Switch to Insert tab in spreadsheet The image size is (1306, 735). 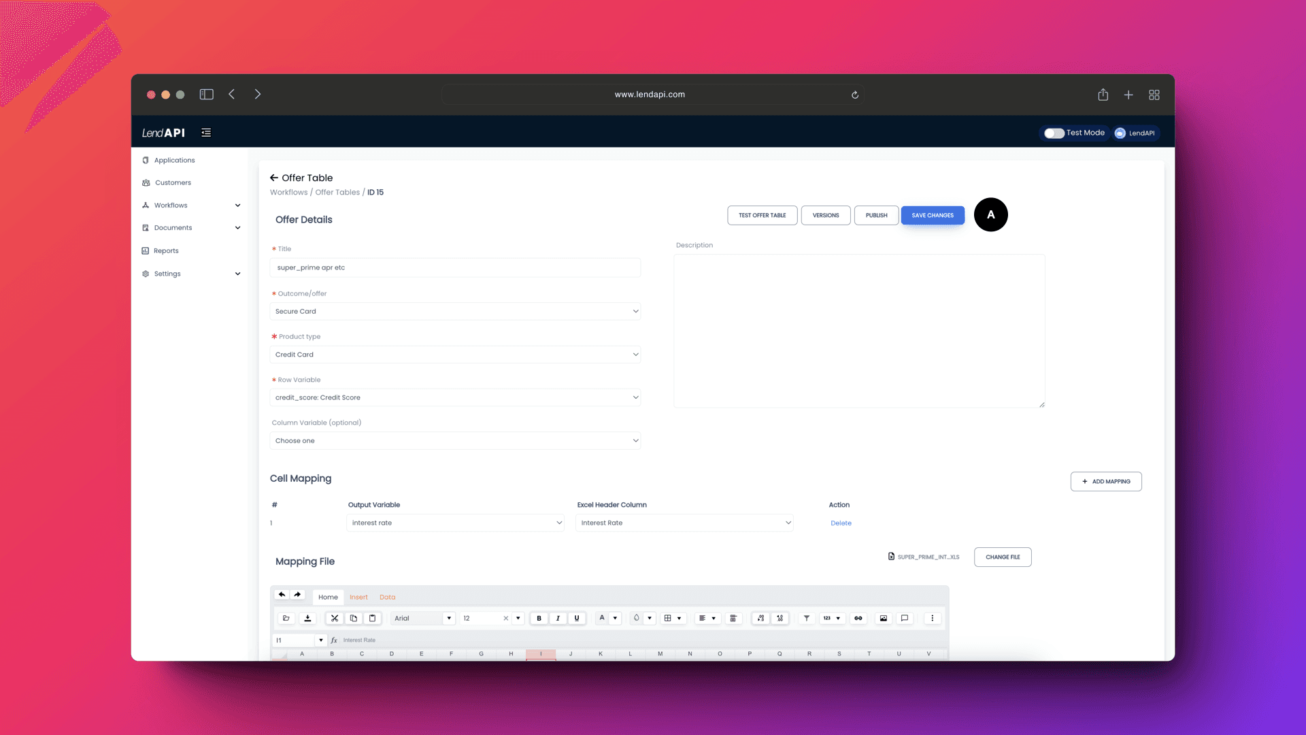(x=358, y=597)
